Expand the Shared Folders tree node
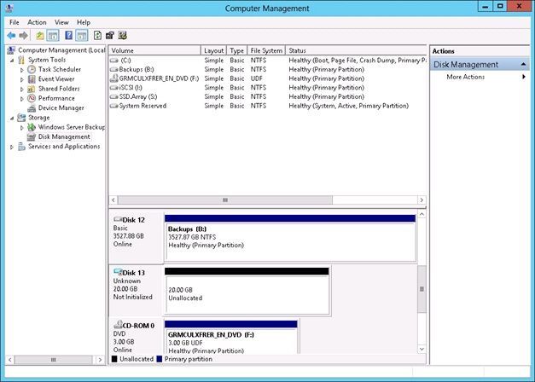 coord(22,89)
